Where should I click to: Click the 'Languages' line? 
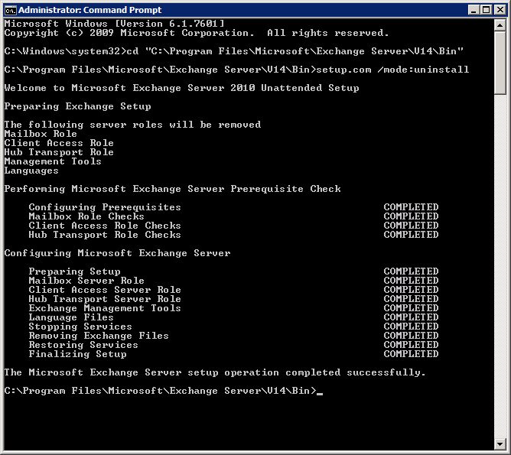(31, 171)
